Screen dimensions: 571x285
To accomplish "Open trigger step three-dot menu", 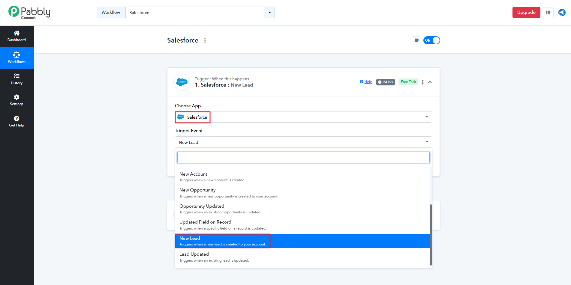I will (422, 82).
